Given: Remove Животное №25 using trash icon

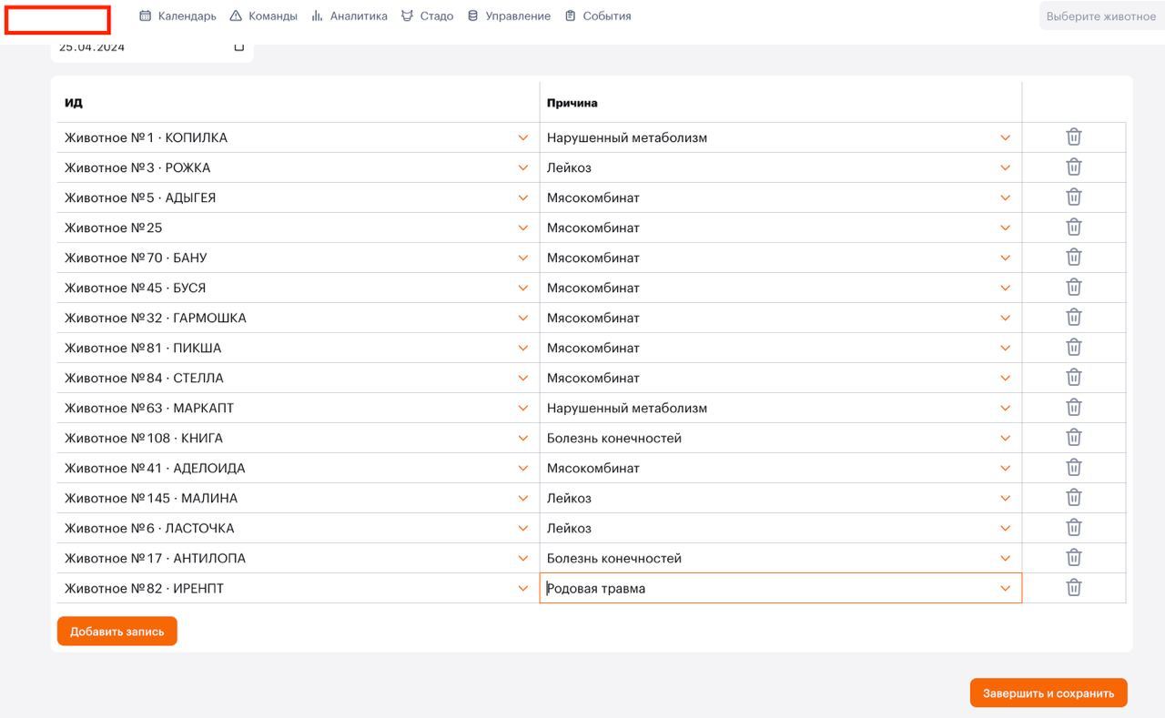Looking at the screenshot, I should (1074, 228).
